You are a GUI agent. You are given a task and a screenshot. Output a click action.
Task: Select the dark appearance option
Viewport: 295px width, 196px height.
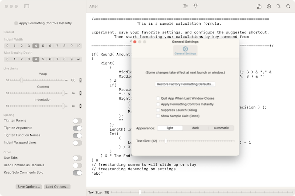[195, 128]
